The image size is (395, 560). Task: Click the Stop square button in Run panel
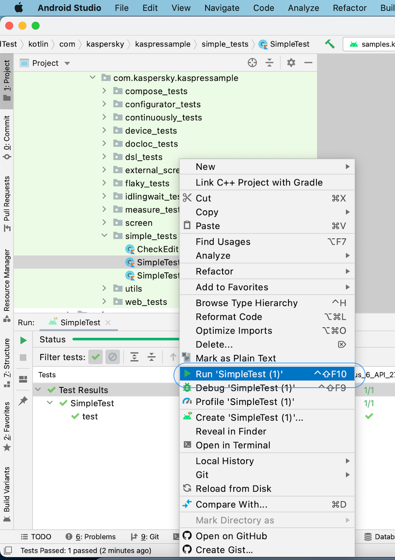click(23, 357)
